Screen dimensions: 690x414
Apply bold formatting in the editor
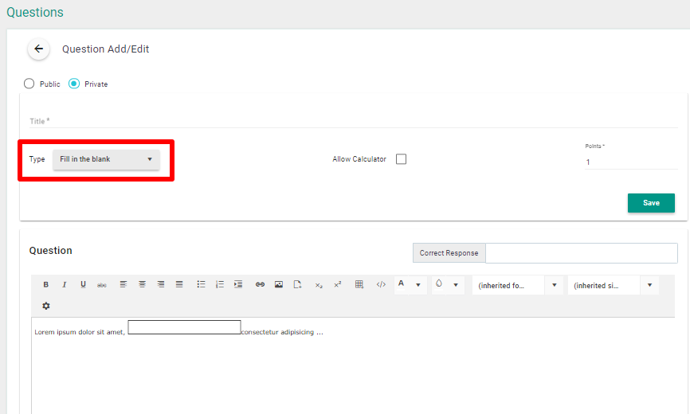click(45, 285)
